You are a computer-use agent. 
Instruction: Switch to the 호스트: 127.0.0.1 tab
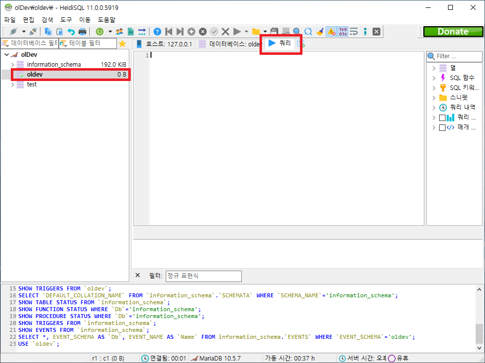point(164,44)
